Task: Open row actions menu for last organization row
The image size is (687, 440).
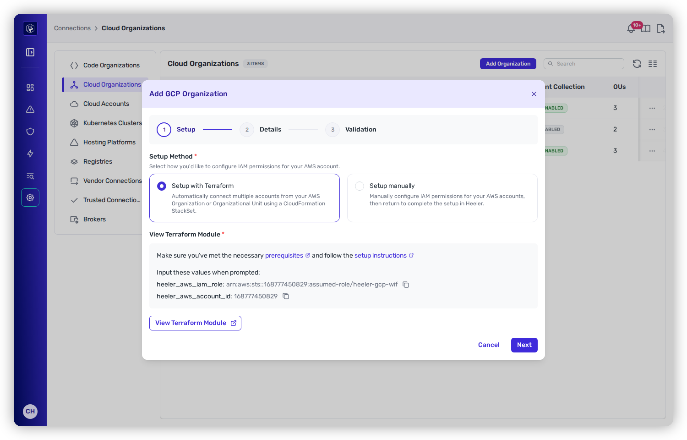Action: 652,151
